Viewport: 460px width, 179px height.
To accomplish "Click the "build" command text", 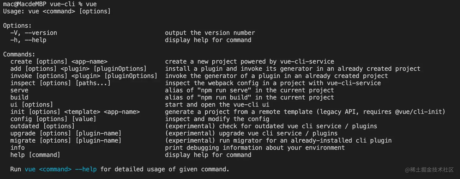I will (x=19, y=97).
